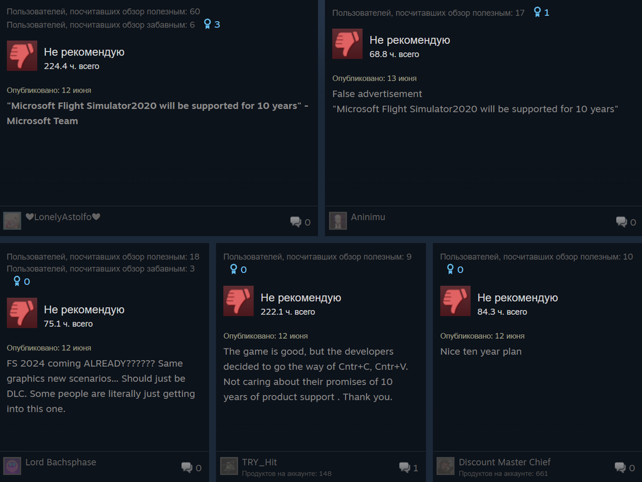642x482 pixels.
Task: Open review starting 'FS 2024 coming ALREADY'
Action: click(101, 386)
